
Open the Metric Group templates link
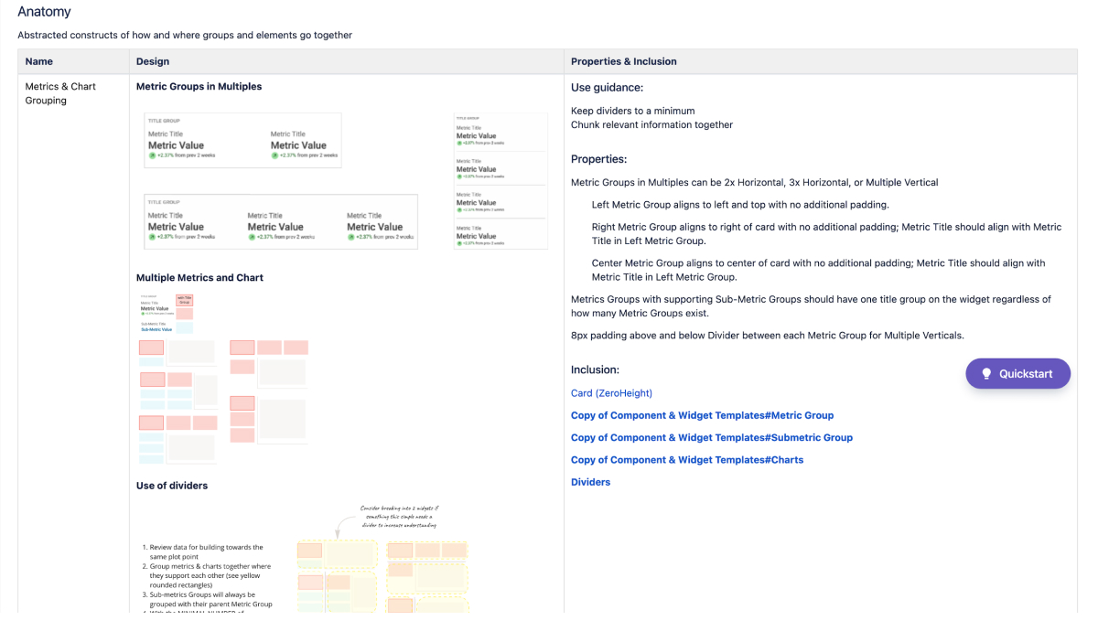tap(702, 415)
